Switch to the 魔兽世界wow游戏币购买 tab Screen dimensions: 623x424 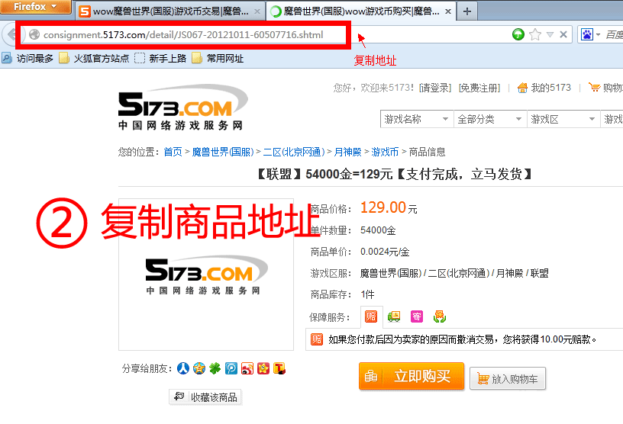coord(361,11)
